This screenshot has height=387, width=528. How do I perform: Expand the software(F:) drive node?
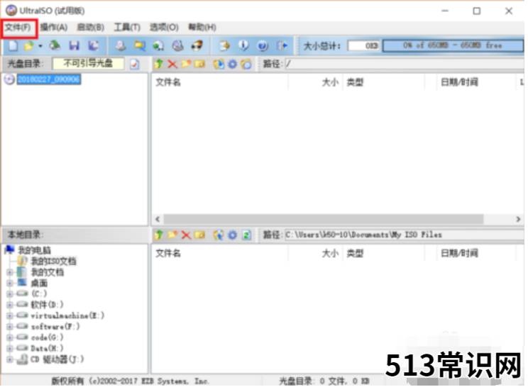(x=10, y=327)
